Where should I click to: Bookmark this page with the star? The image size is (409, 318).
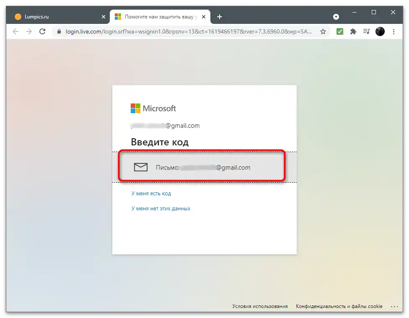(x=323, y=31)
